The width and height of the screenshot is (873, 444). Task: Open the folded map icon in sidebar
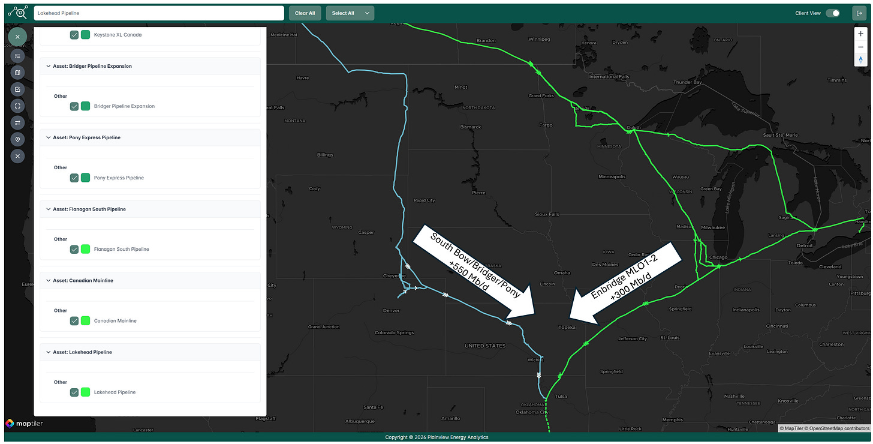17,73
